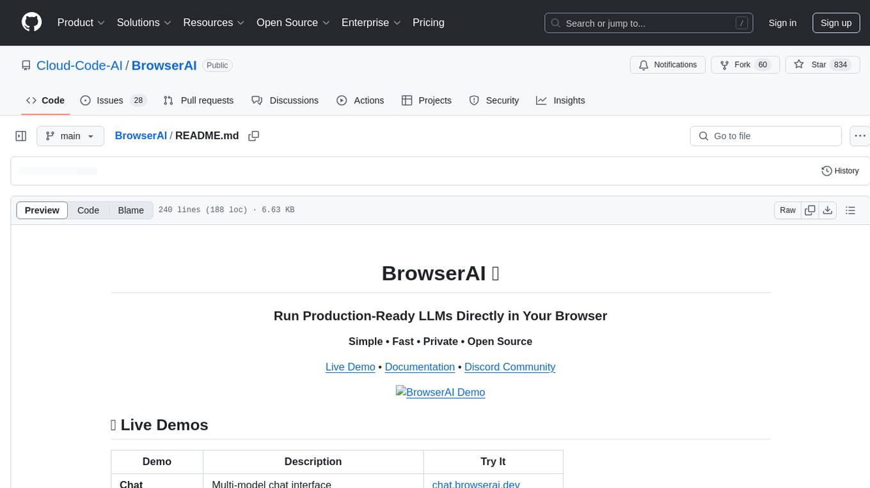Image resolution: width=870 pixels, height=488 pixels.
Task: Open the document outline panel
Action: (x=850, y=210)
